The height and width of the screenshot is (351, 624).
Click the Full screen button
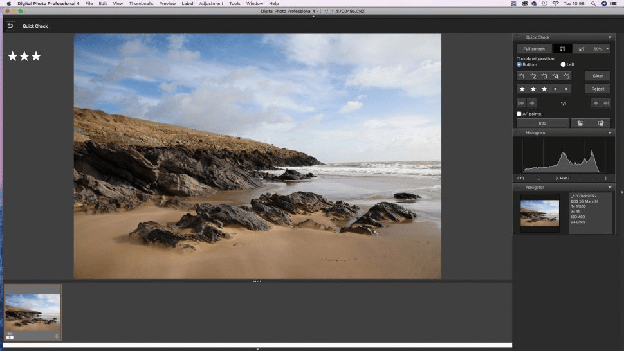[534, 49]
